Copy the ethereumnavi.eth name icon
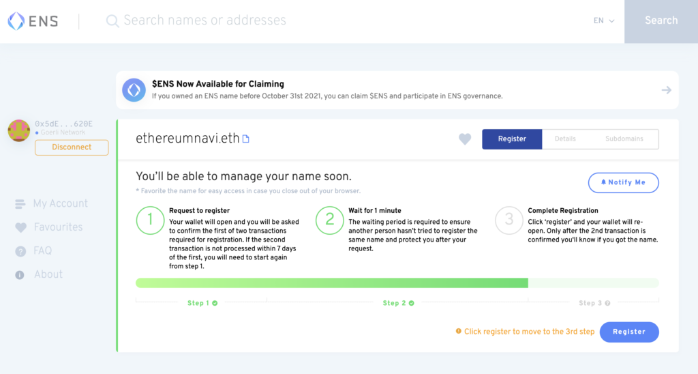 tap(245, 139)
